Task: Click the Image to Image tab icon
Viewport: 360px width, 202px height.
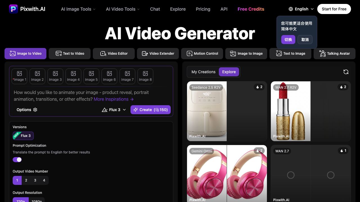Action: [x=233, y=53]
